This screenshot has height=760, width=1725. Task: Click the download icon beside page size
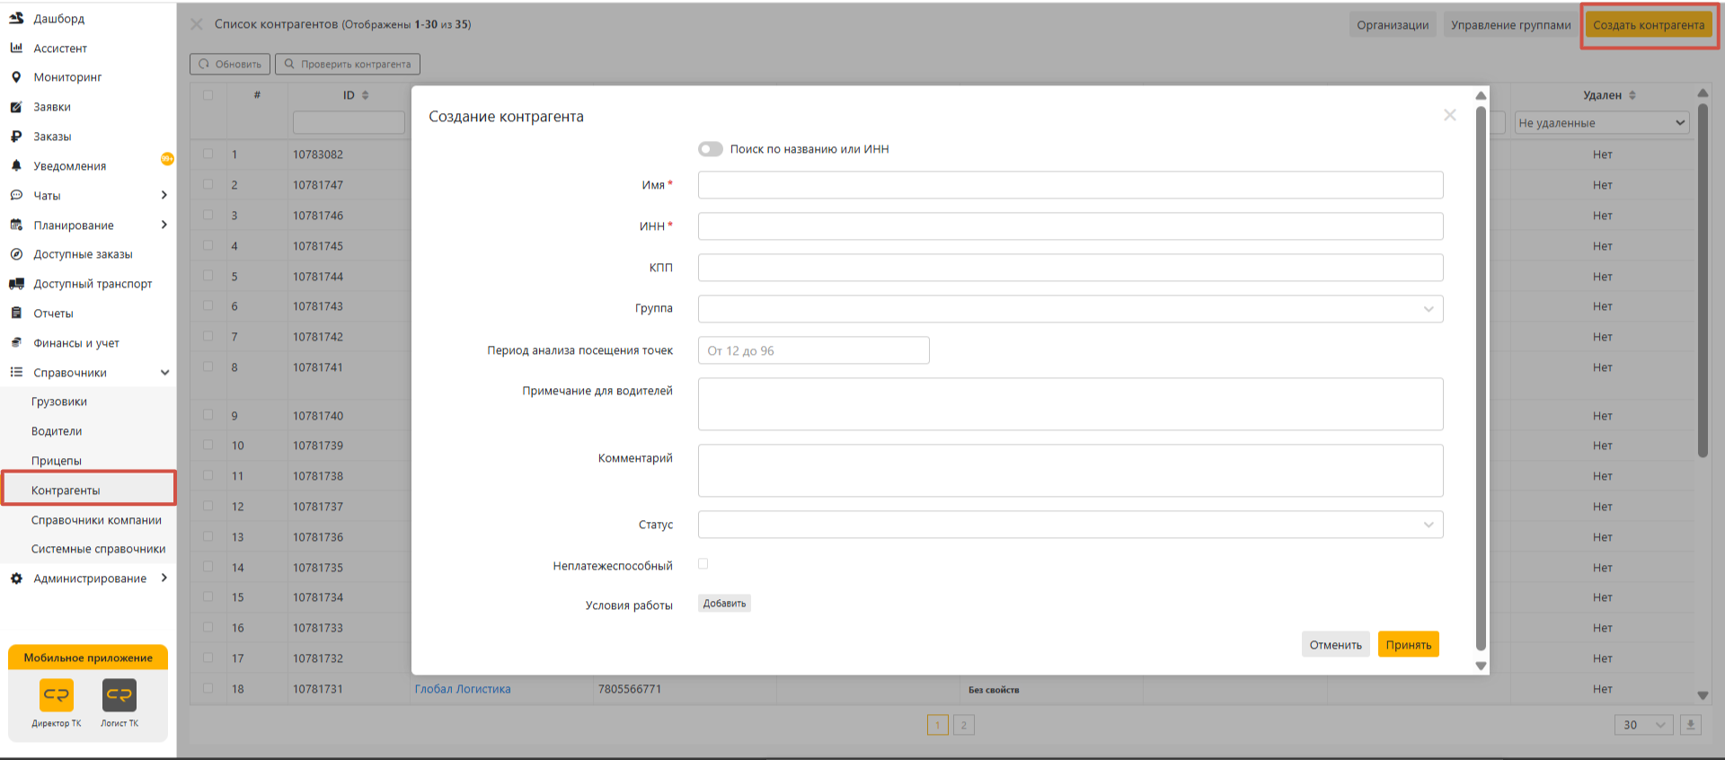pyautogui.click(x=1690, y=725)
